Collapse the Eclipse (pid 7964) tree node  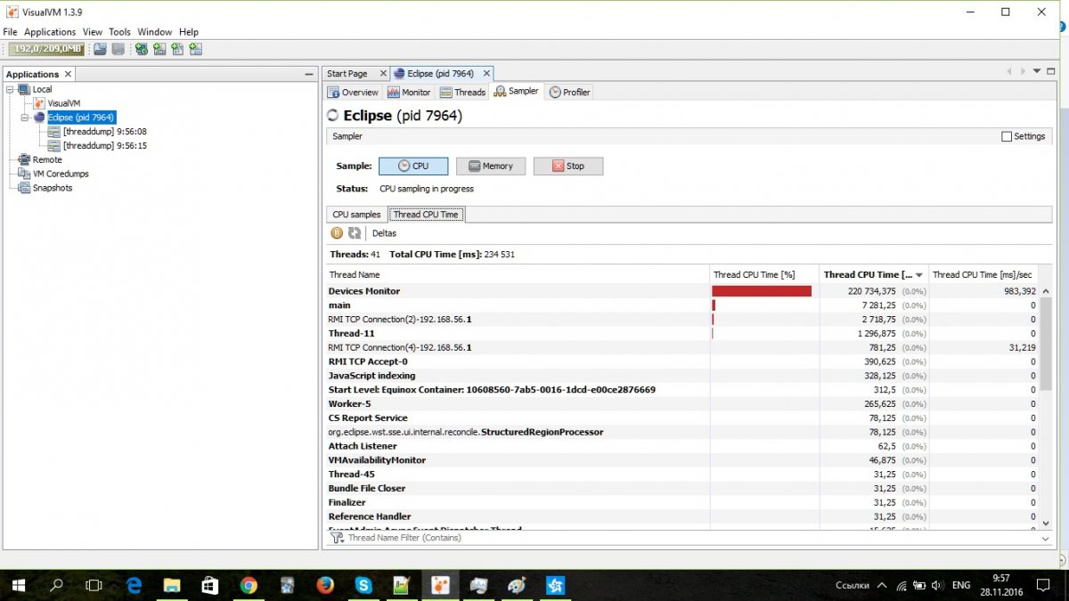point(25,118)
